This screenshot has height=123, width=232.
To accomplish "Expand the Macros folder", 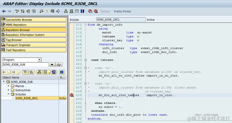I will tap(8, 86).
